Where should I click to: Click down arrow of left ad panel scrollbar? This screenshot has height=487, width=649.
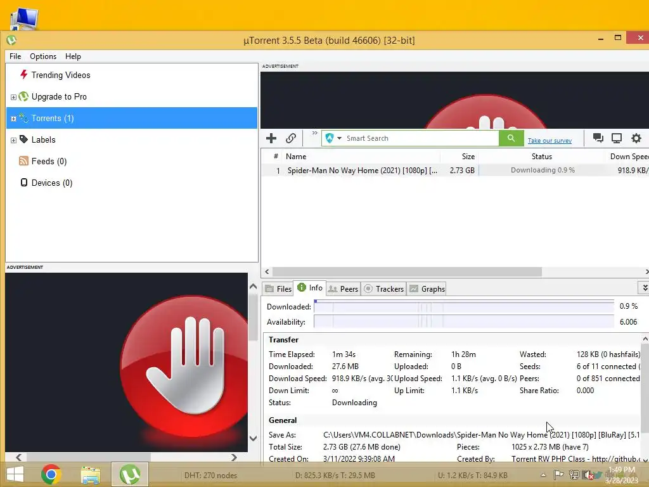click(x=254, y=438)
